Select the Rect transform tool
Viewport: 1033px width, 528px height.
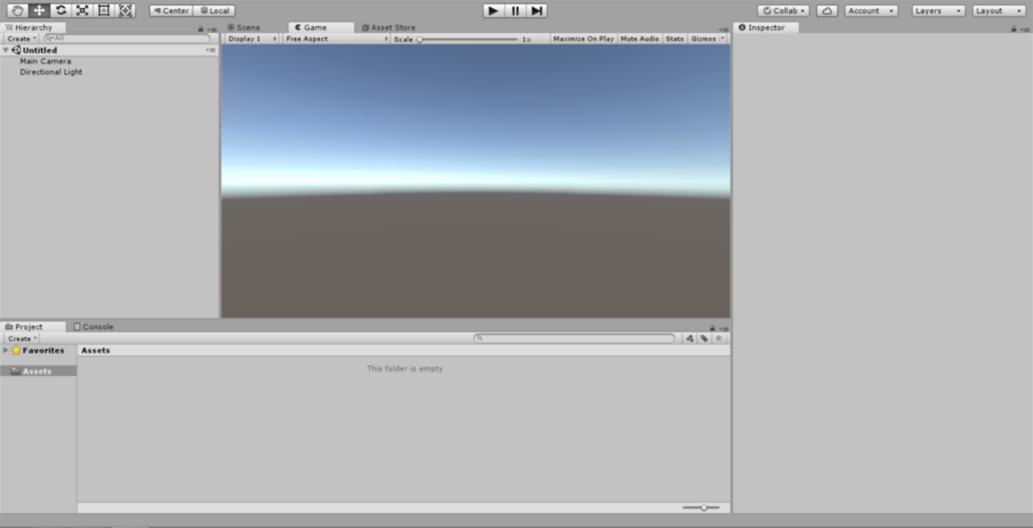click(103, 10)
